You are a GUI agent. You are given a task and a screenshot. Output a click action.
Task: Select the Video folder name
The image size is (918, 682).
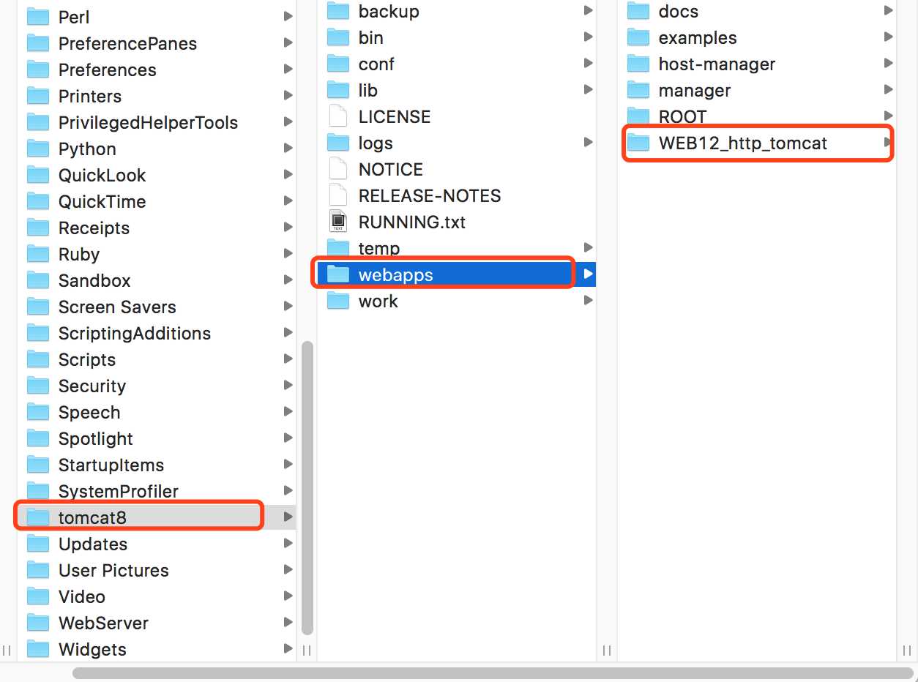(82, 596)
